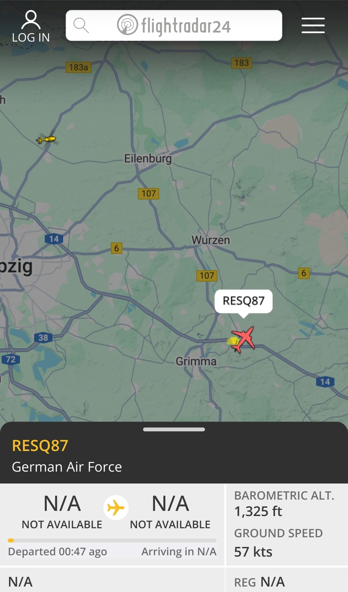Select the Wurzen town label

pos(211,240)
